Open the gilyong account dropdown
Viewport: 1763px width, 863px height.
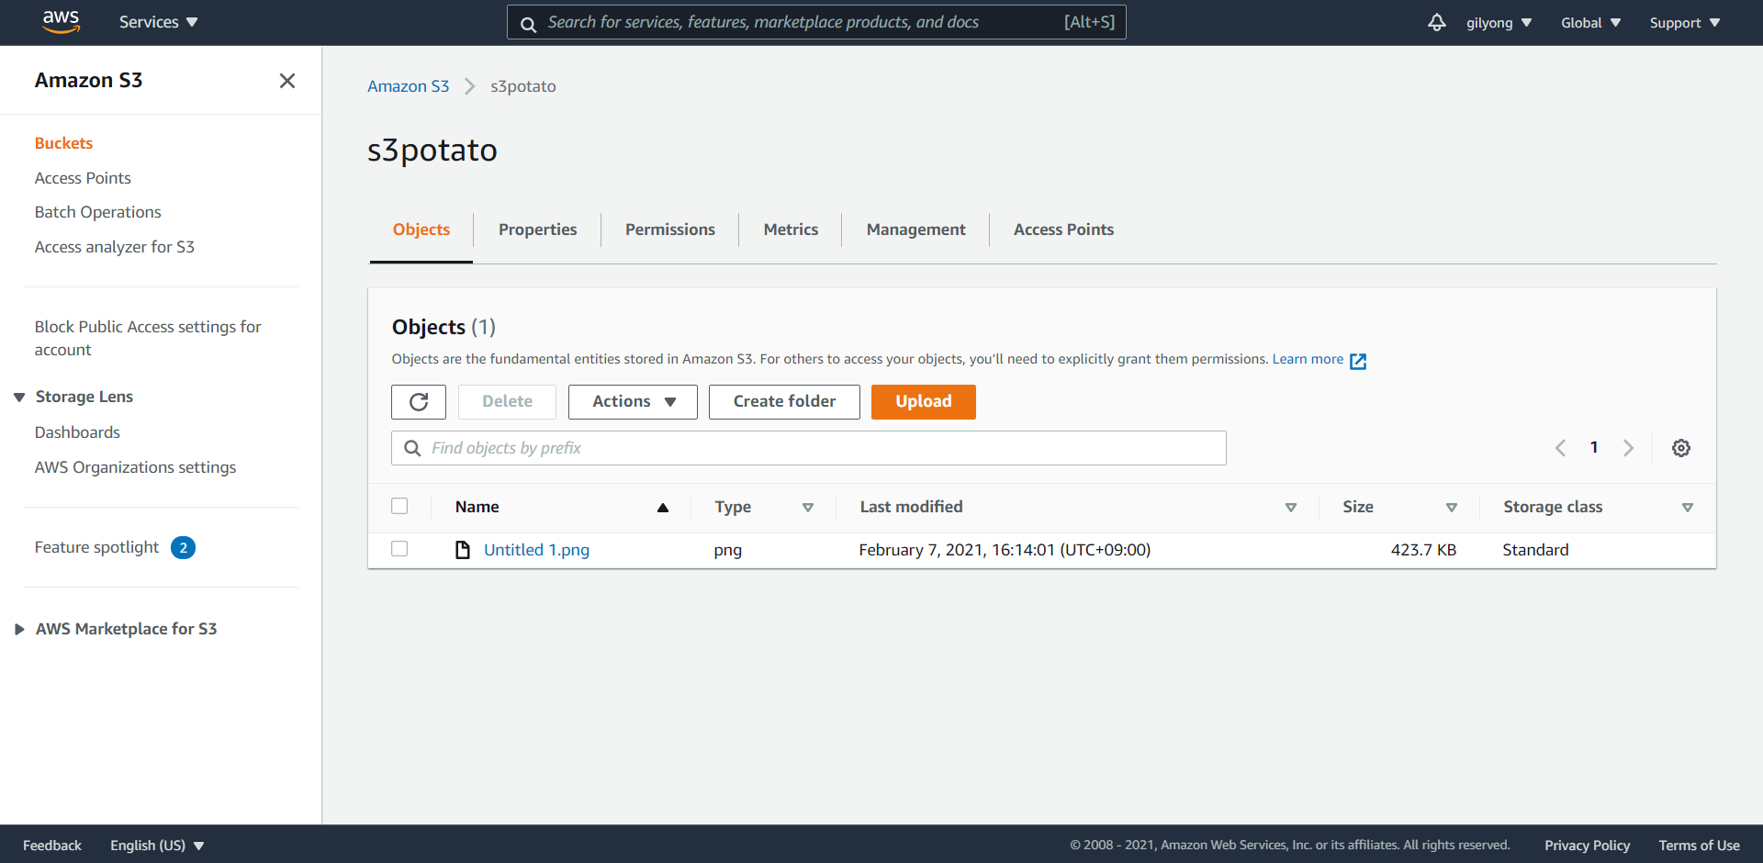(1499, 23)
